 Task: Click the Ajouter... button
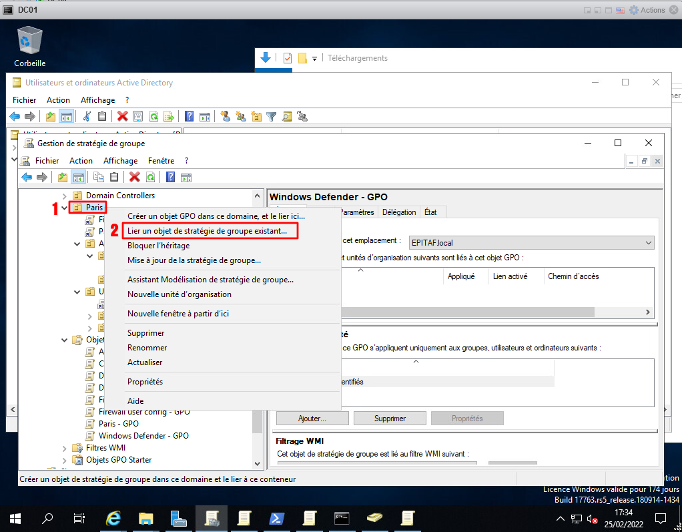coord(312,419)
